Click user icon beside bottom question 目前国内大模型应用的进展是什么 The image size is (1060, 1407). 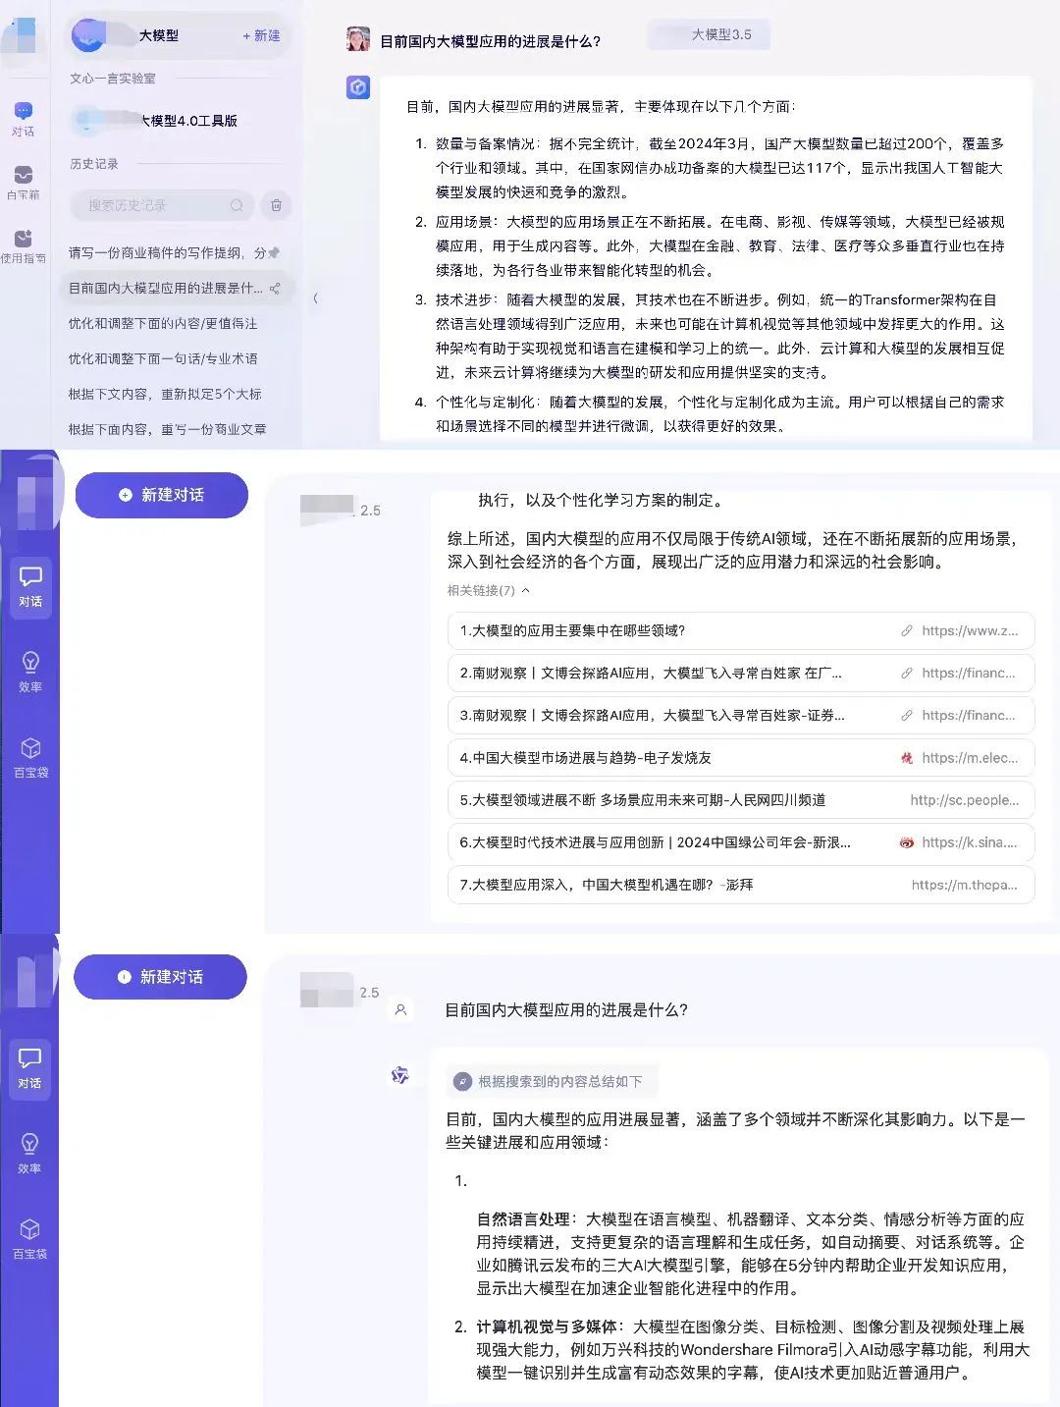pos(400,1009)
